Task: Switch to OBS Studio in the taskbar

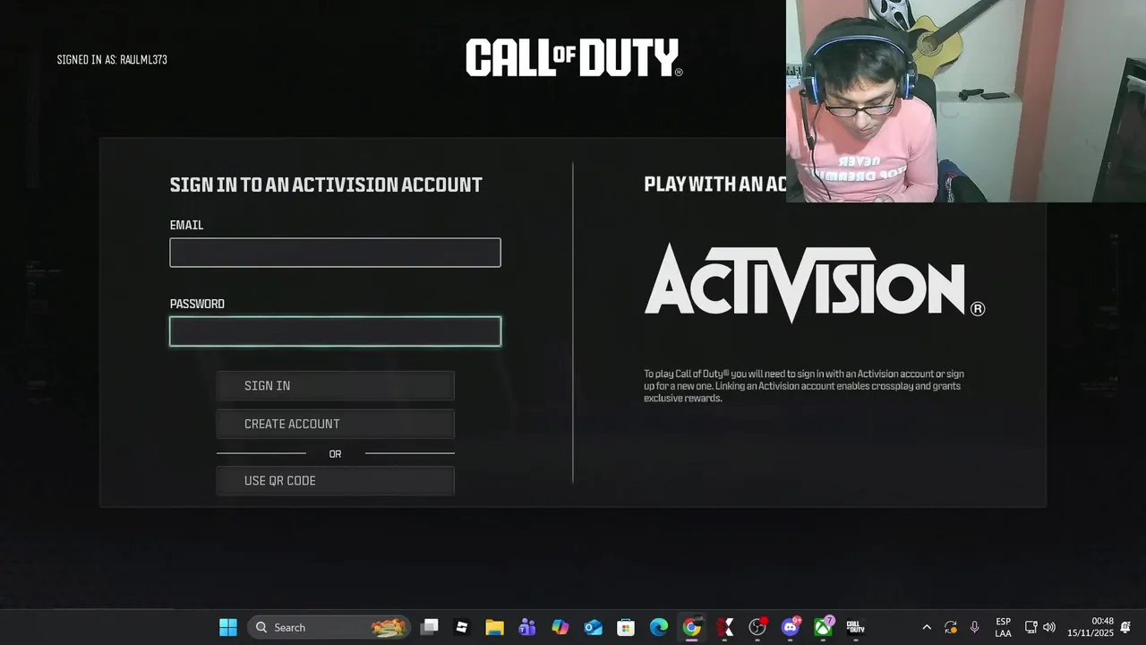Action: coord(757,627)
